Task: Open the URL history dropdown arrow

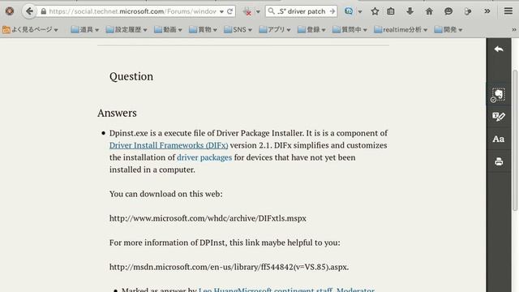Action: coord(221,11)
